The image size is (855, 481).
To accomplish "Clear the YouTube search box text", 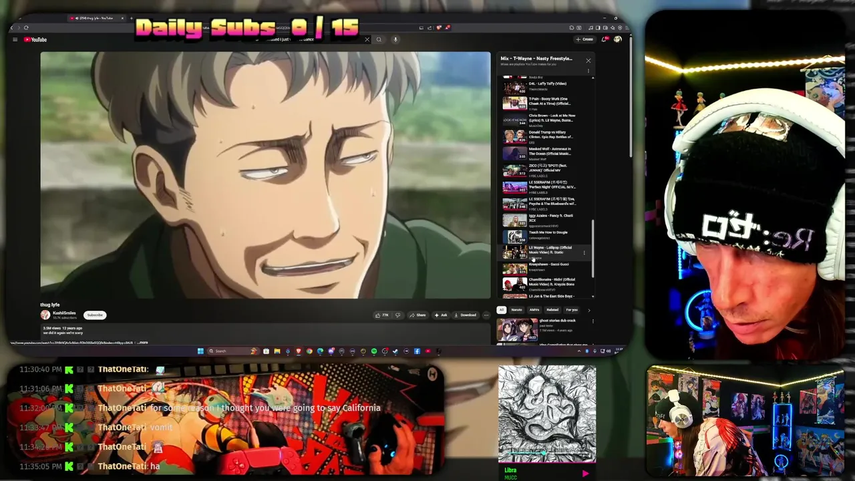I will coord(367,39).
